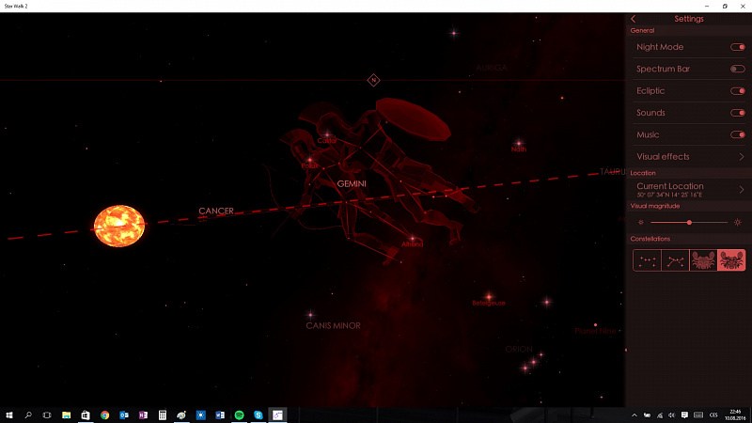Select the star Alhena
Image resolution: width=752 pixels, height=423 pixels.
pos(413,239)
